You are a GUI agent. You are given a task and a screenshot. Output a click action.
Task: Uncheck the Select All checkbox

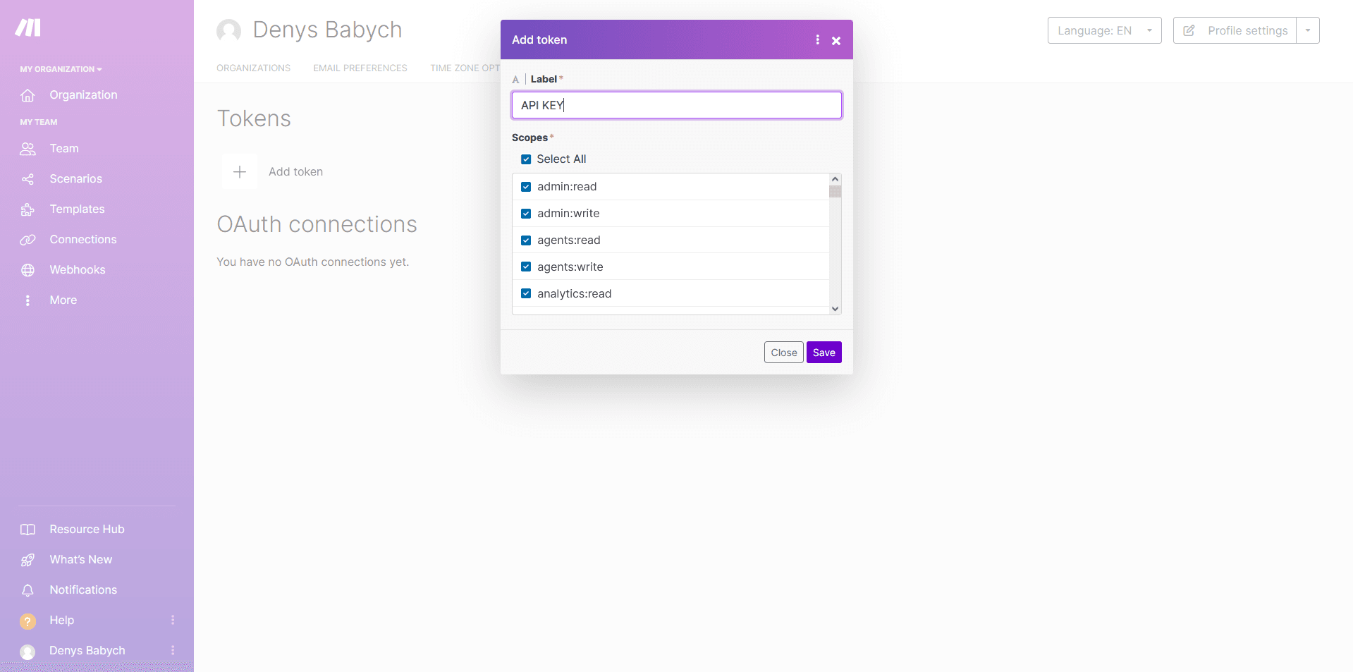point(526,159)
